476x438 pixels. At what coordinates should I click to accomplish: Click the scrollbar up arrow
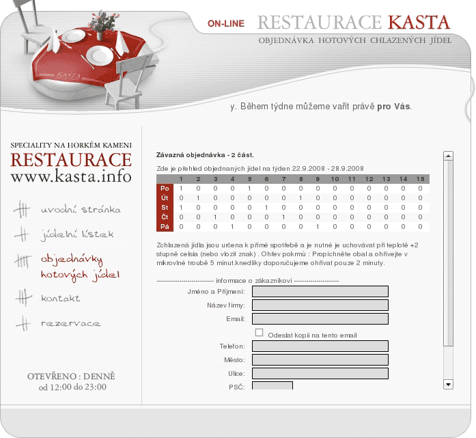click(x=448, y=156)
